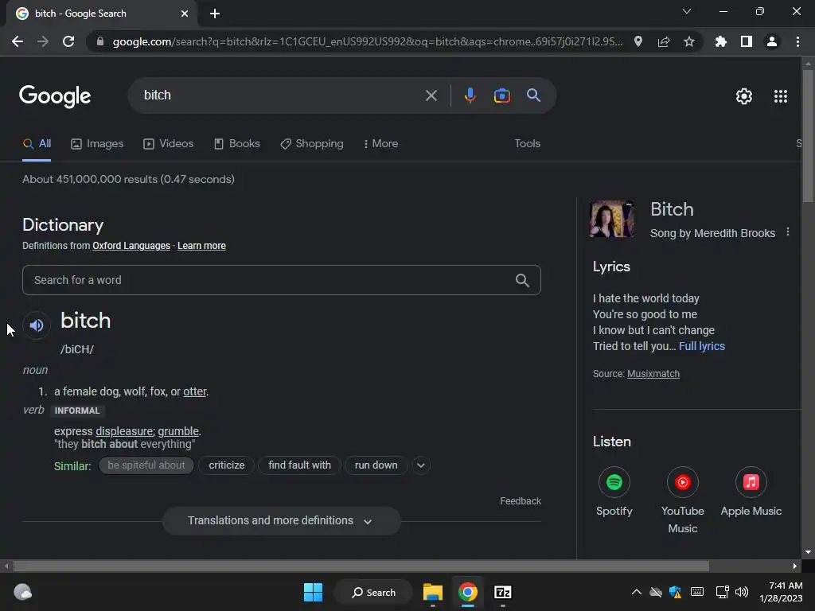
Task: Open File Explorer from the taskbar
Action: [432, 592]
